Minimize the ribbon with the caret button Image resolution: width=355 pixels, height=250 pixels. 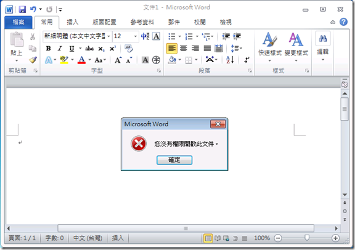click(333, 22)
